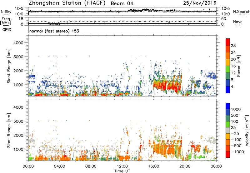Screen dimensions: 250x173
Task: Click the '24' Power colorbar label
Action: click(233, 52)
